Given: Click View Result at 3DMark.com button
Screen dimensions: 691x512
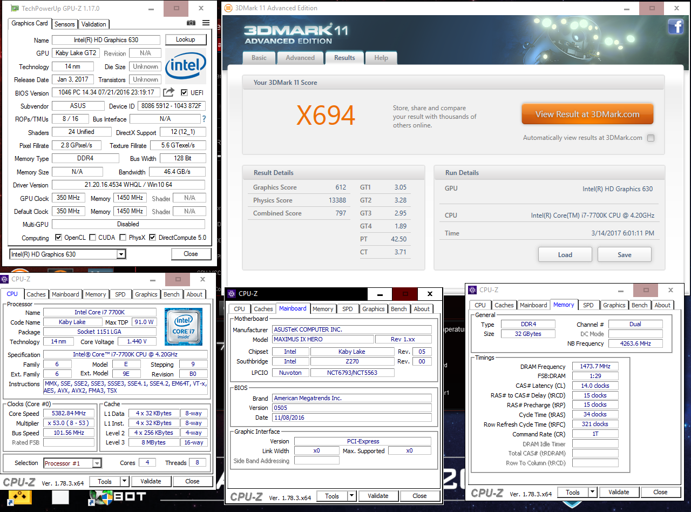Looking at the screenshot, I should [x=587, y=114].
